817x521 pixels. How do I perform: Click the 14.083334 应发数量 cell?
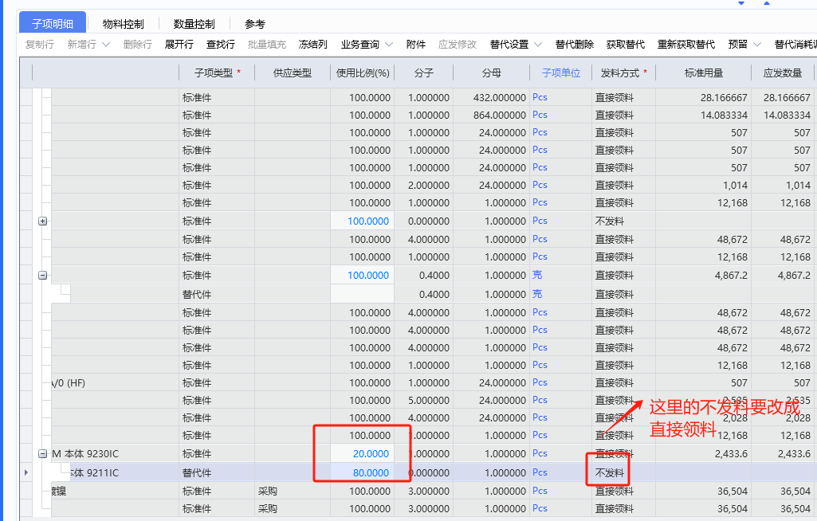pos(782,116)
